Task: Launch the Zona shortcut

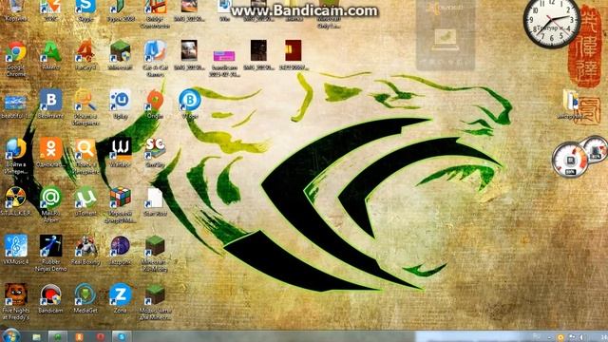Action: click(121, 294)
